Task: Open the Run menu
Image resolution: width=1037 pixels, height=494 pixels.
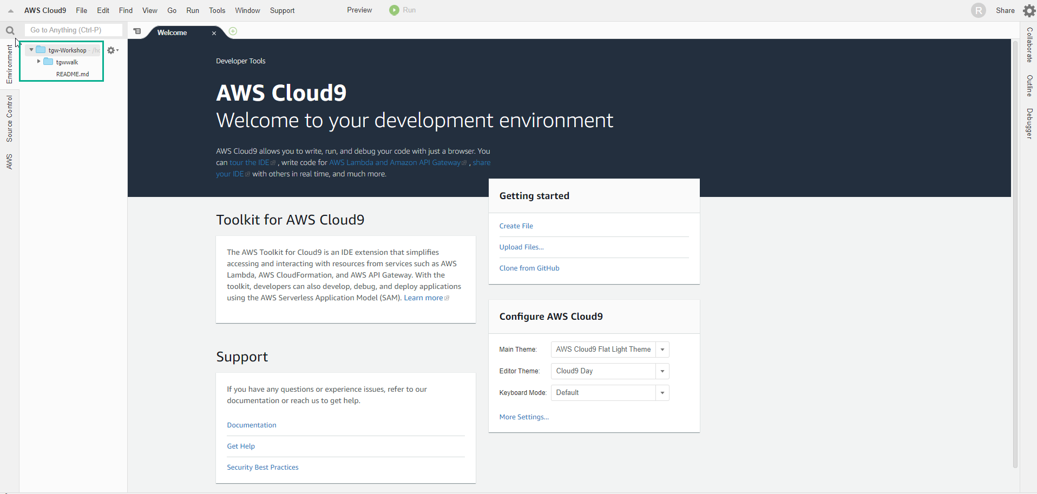Action: coord(193,10)
